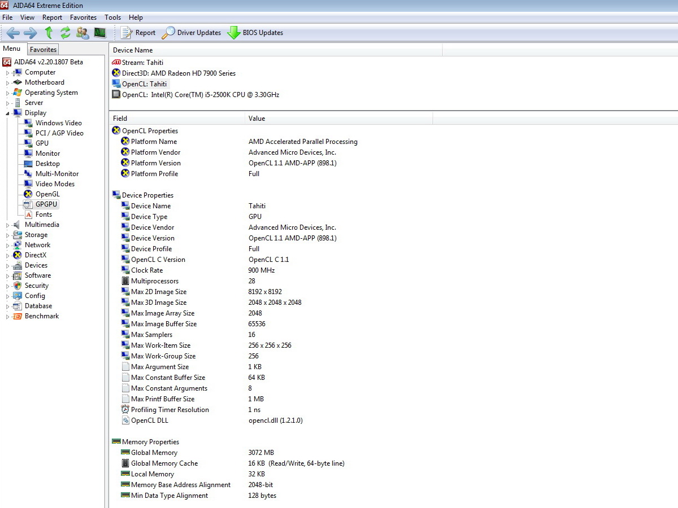Select OpenCL: Intel Core i5-2500K CPU device

click(x=195, y=95)
